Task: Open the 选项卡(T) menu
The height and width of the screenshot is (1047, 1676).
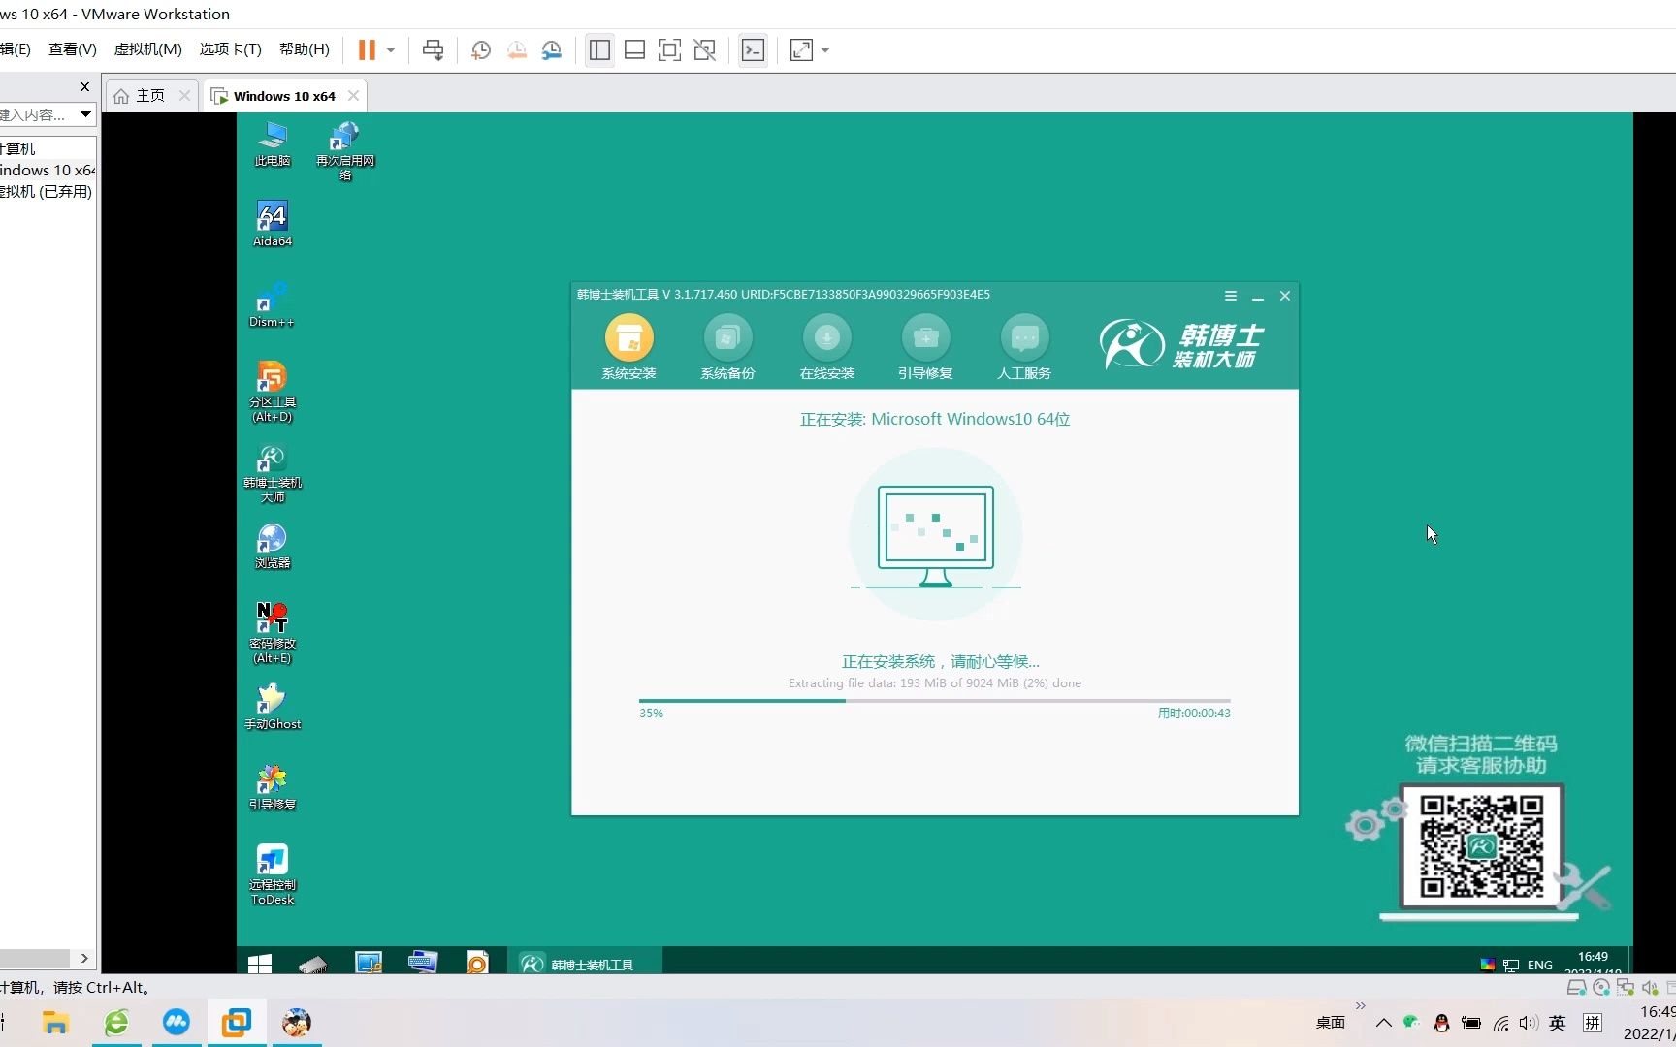Action: point(231,49)
